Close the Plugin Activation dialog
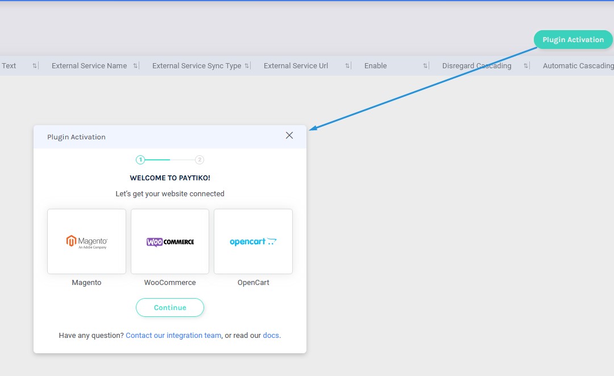This screenshot has width=614, height=376. 289,135
